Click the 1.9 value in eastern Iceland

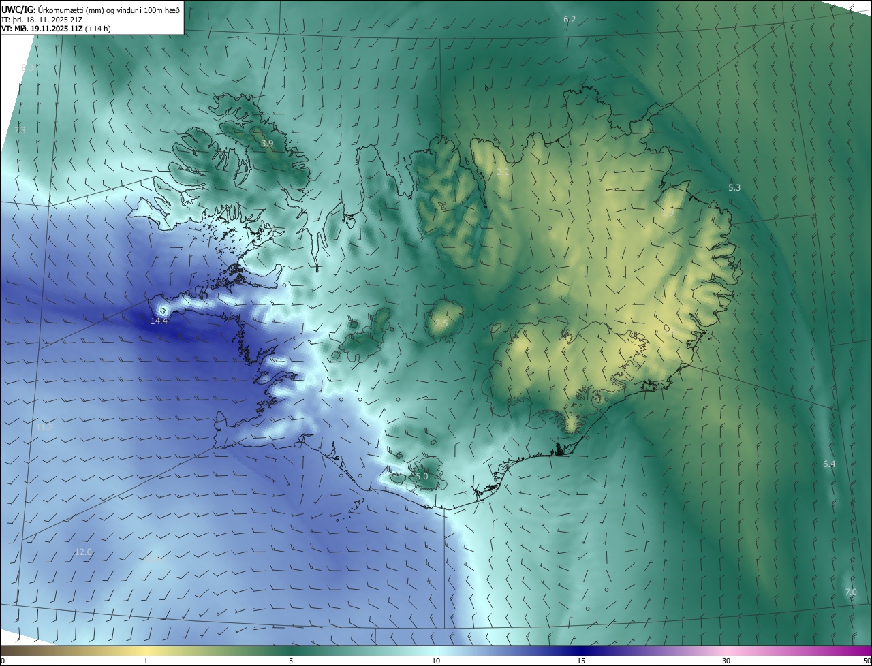[668, 213]
